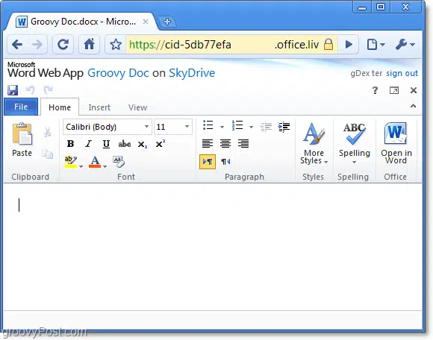
Task: Toggle left-to-right text direction
Action: [x=208, y=162]
